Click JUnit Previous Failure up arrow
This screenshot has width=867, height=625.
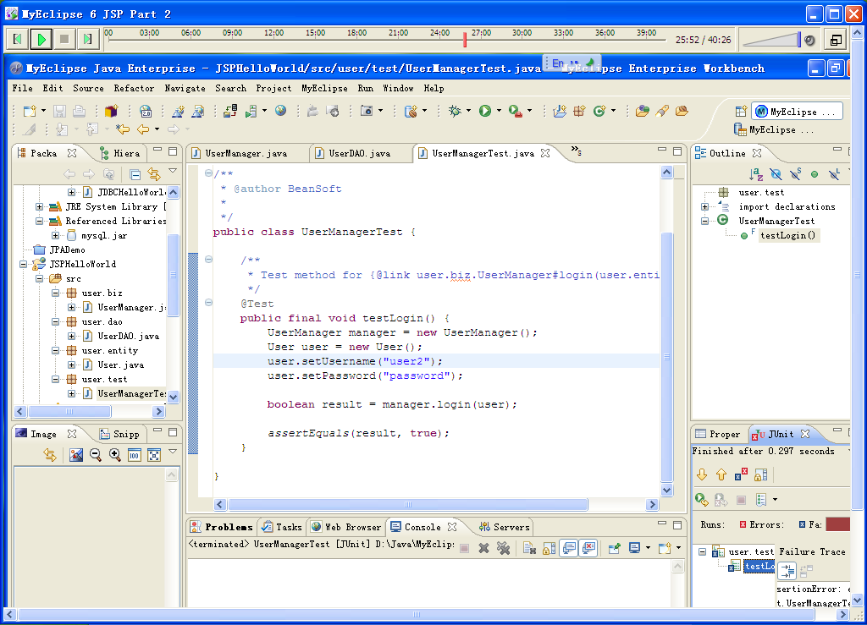(721, 474)
